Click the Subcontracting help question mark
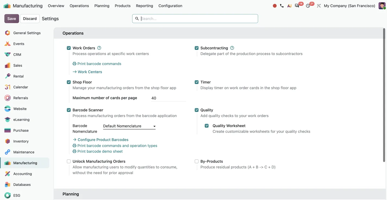Image resolution: width=387 pixels, height=200 pixels. pyautogui.click(x=232, y=48)
